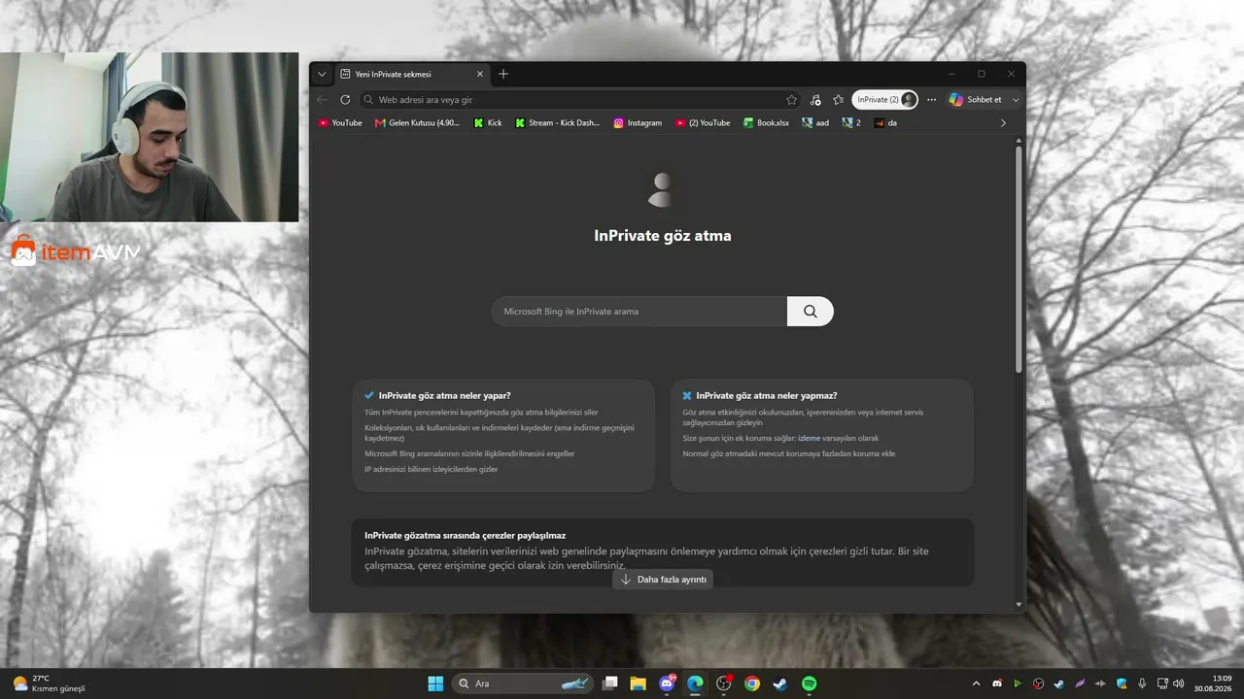Open the da bookmark
1244x699 pixels.
(885, 123)
